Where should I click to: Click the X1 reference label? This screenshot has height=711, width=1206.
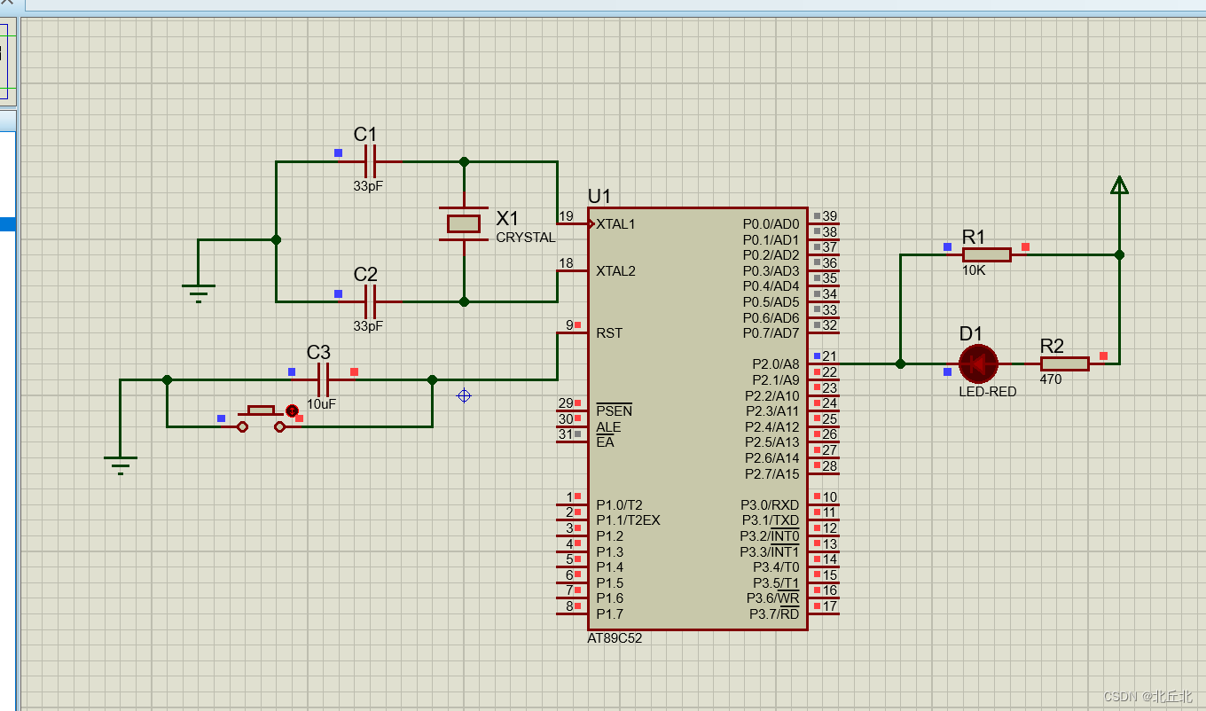pyautogui.click(x=507, y=218)
